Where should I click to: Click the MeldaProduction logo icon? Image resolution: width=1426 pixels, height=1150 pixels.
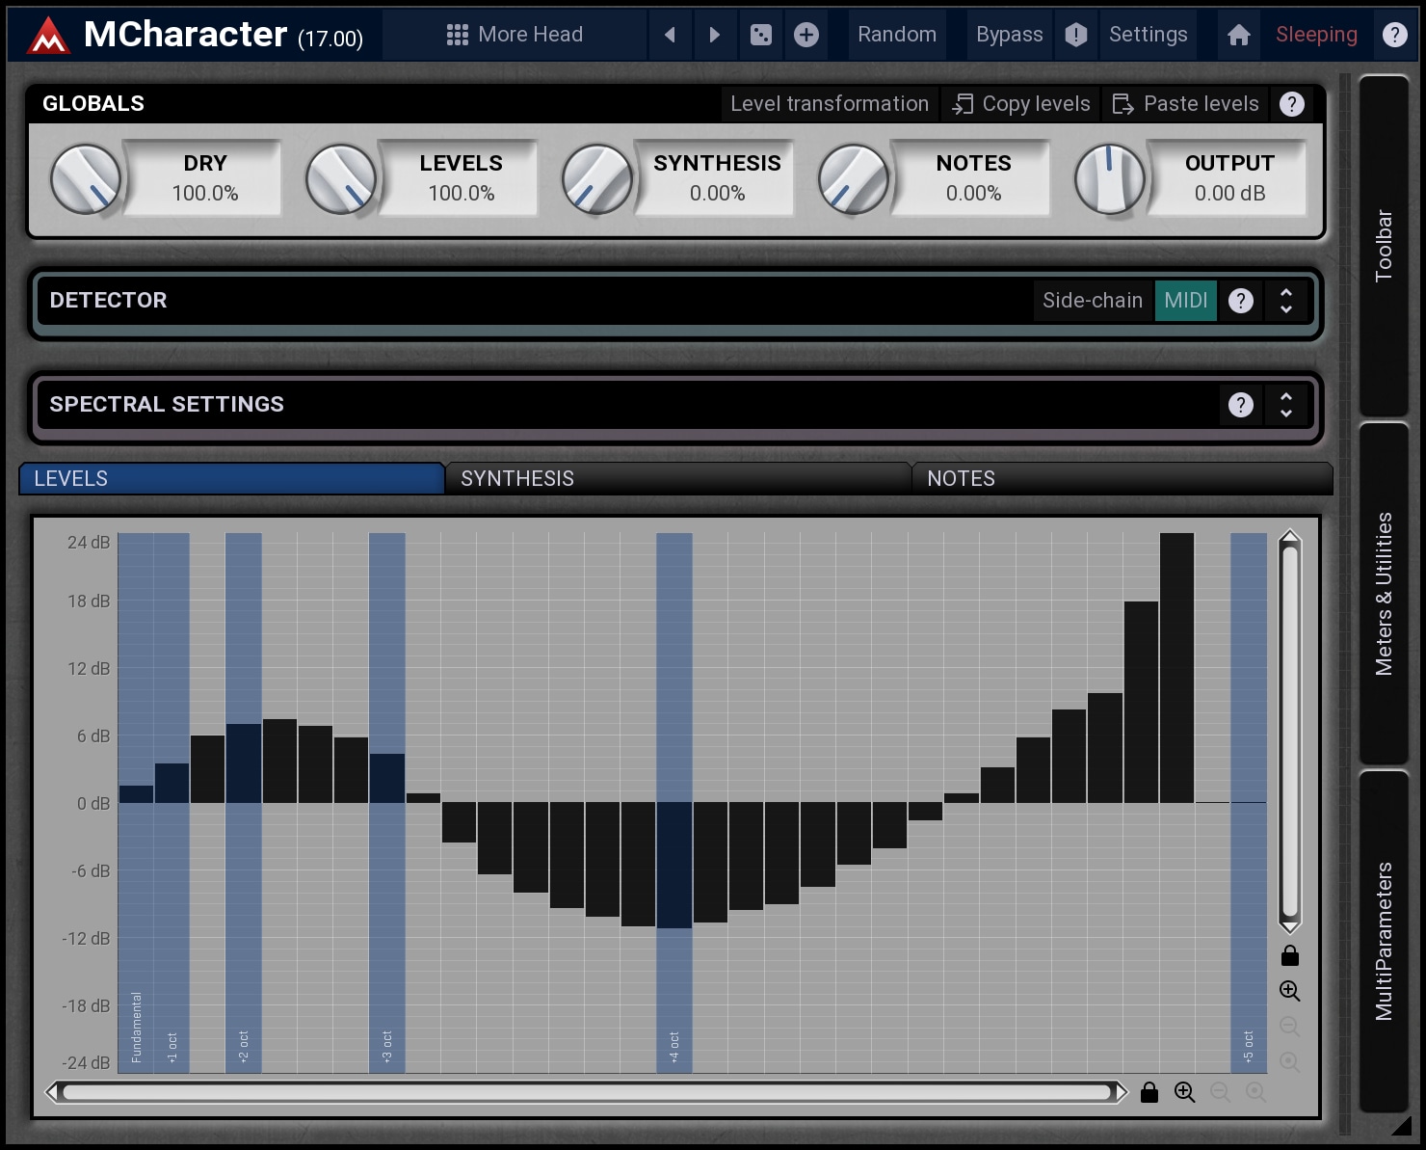[47, 36]
